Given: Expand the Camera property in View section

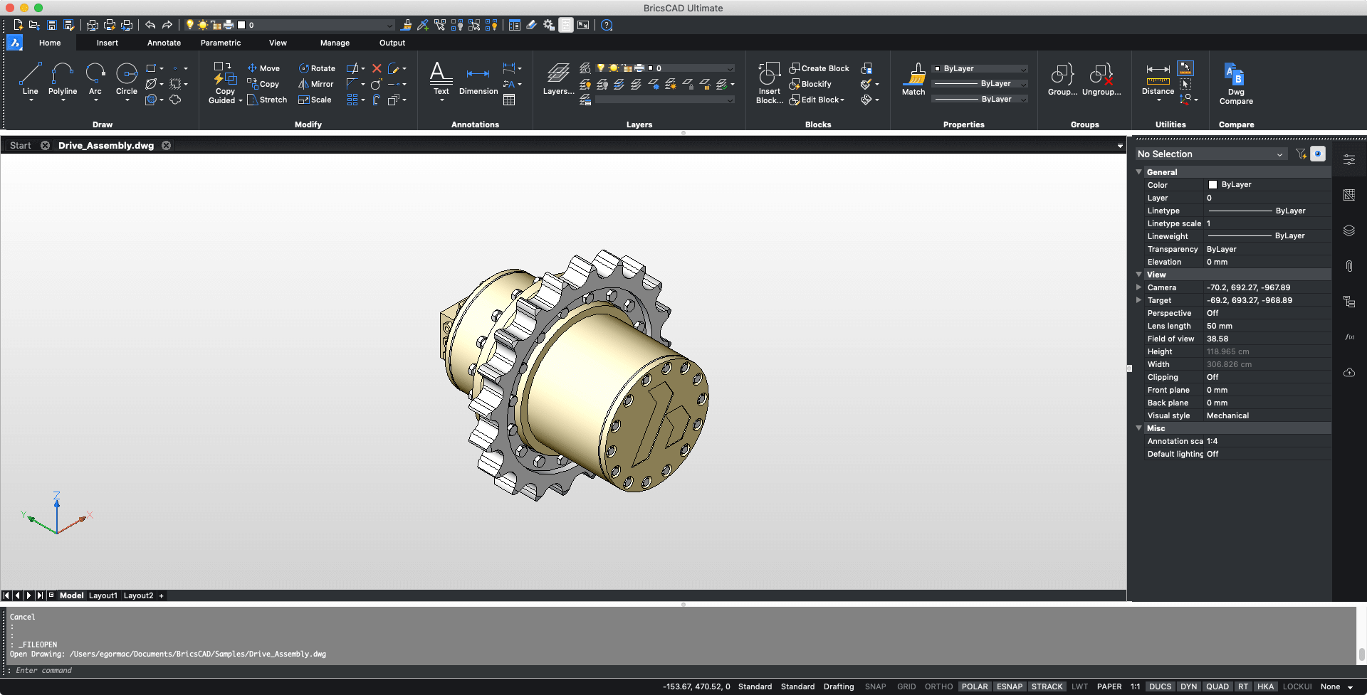Looking at the screenshot, I should [x=1139, y=287].
